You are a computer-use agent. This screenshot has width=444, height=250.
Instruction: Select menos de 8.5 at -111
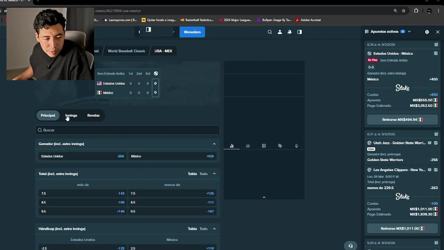tap(172, 202)
